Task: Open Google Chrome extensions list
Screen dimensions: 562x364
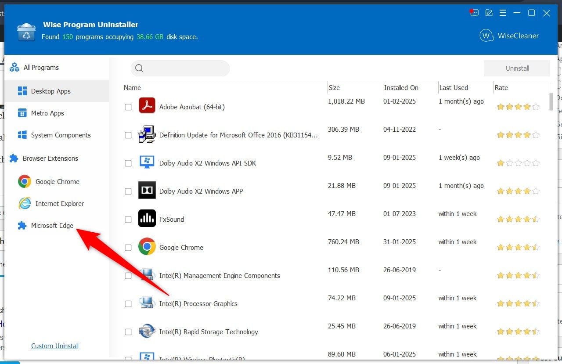Action: [x=57, y=181]
